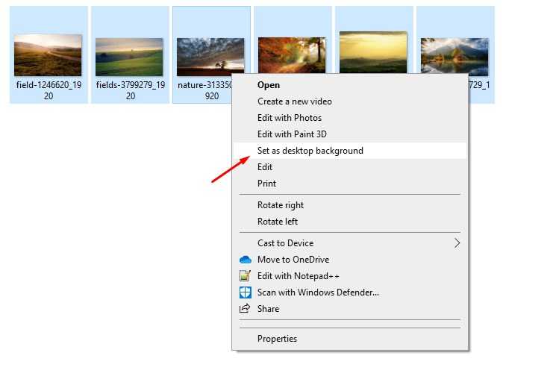Select the nature cloudy sky thumbnail
The image size is (553, 388).
coord(210,57)
